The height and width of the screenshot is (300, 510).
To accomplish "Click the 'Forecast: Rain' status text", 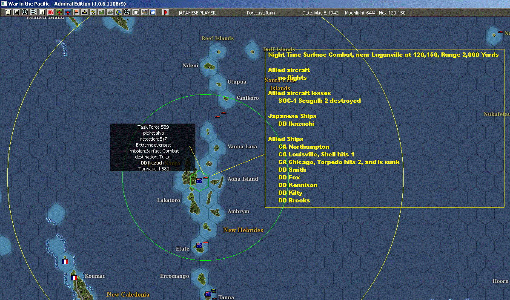I will 261,13.
